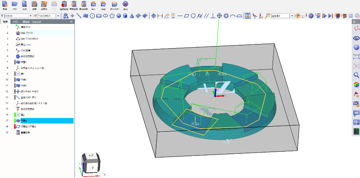This screenshot has height=178, width=360.
Task: Select the cylinder feature tool
Action: pyautogui.click(x=125, y=16)
